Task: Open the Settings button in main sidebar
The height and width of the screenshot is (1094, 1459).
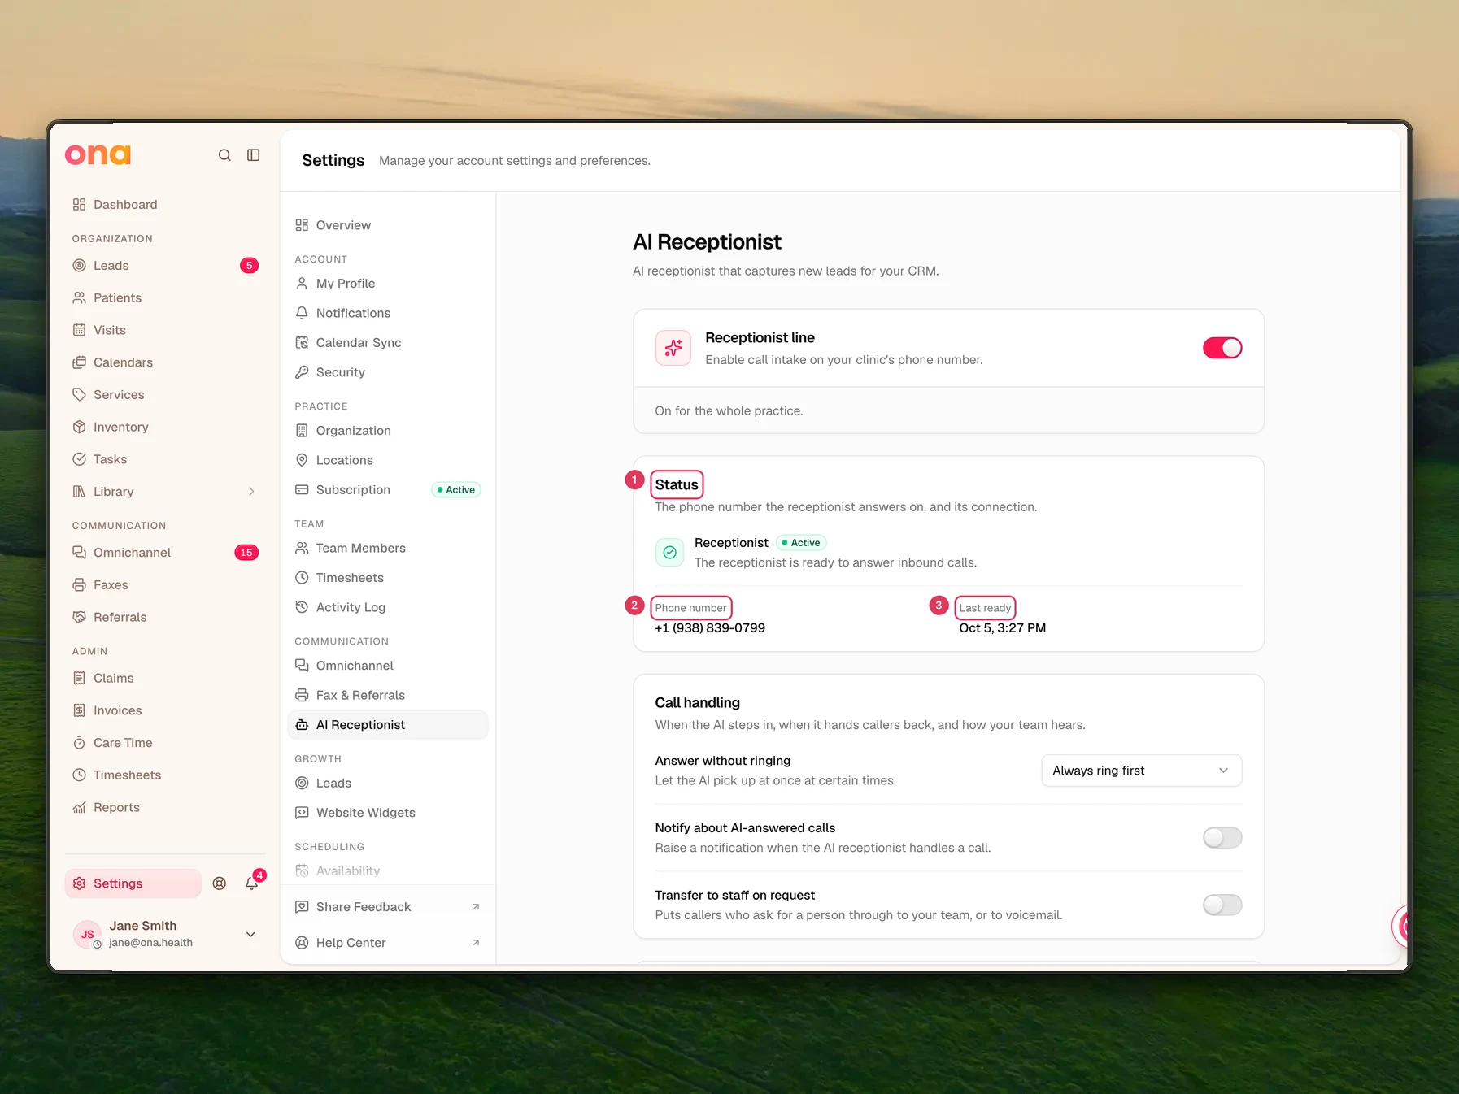Action: point(133,883)
